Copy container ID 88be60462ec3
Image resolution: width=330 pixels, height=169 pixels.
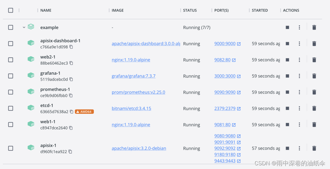(x=71, y=63)
